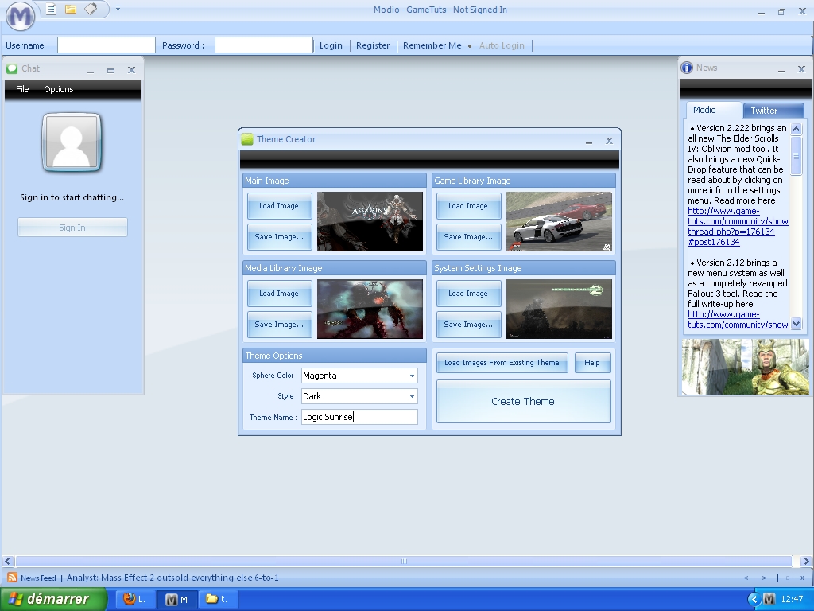This screenshot has width=814, height=611.
Task: Load an image for System Settings Image
Action: (468, 294)
